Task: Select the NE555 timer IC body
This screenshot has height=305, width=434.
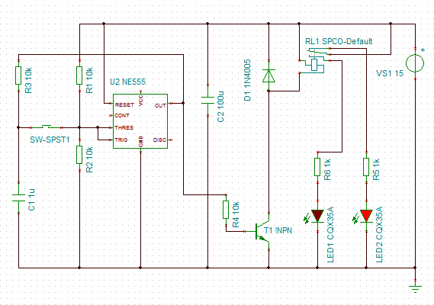Action: click(x=140, y=121)
